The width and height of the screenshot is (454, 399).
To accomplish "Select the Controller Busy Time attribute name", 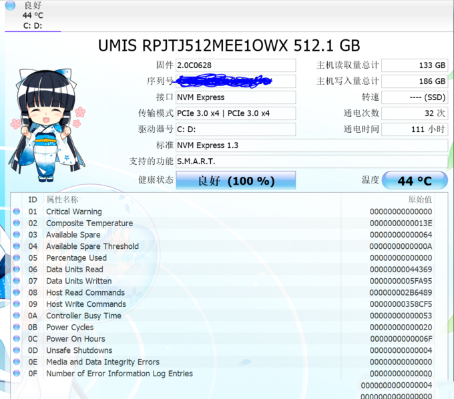I will click(83, 316).
